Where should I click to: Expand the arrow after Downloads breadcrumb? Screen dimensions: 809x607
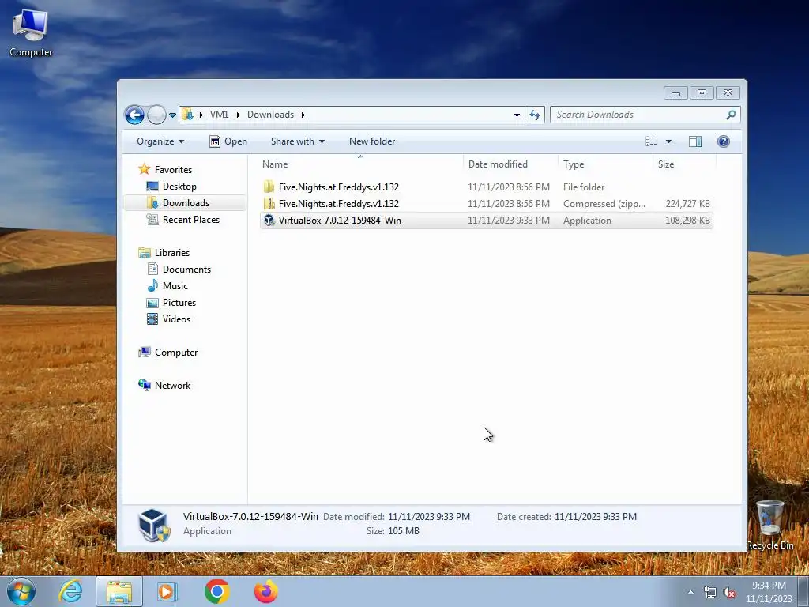tap(303, 115)
